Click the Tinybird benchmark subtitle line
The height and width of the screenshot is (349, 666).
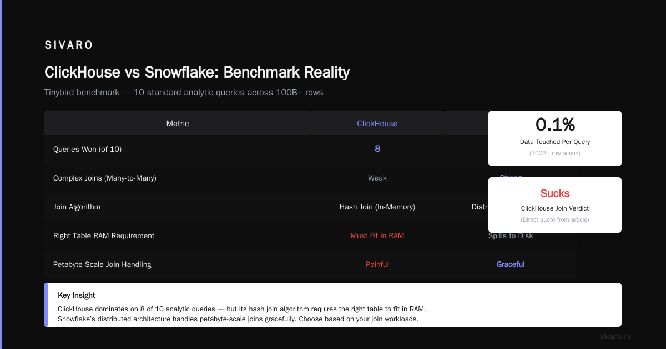coord(184,93)
